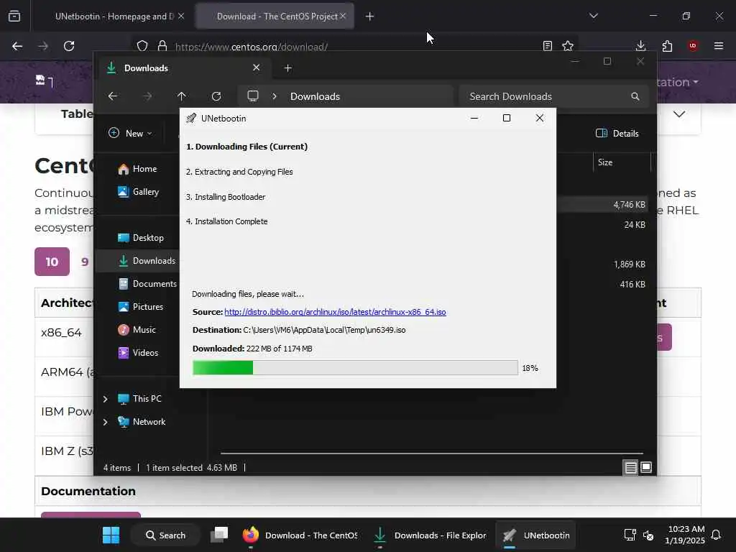This screenshot has width=736, height=552.
Task: Switch Explorer to details list view icon
Action: pos(630,467)
